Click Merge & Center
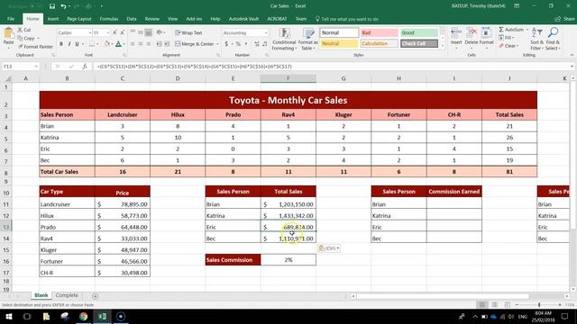This screenshot has height=324, width=577. point(195,44)
